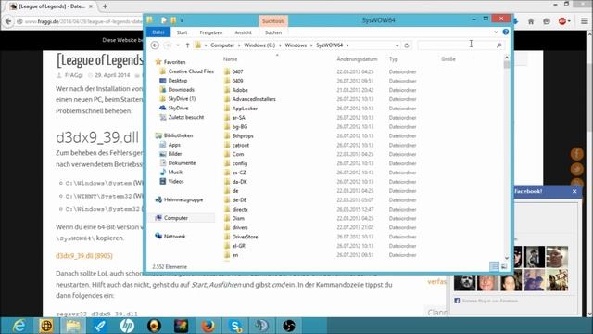This screenshot has width=593, height=334.
Task: Select Creative Cloud Files in sidebar
Action: tap(191, 71)
